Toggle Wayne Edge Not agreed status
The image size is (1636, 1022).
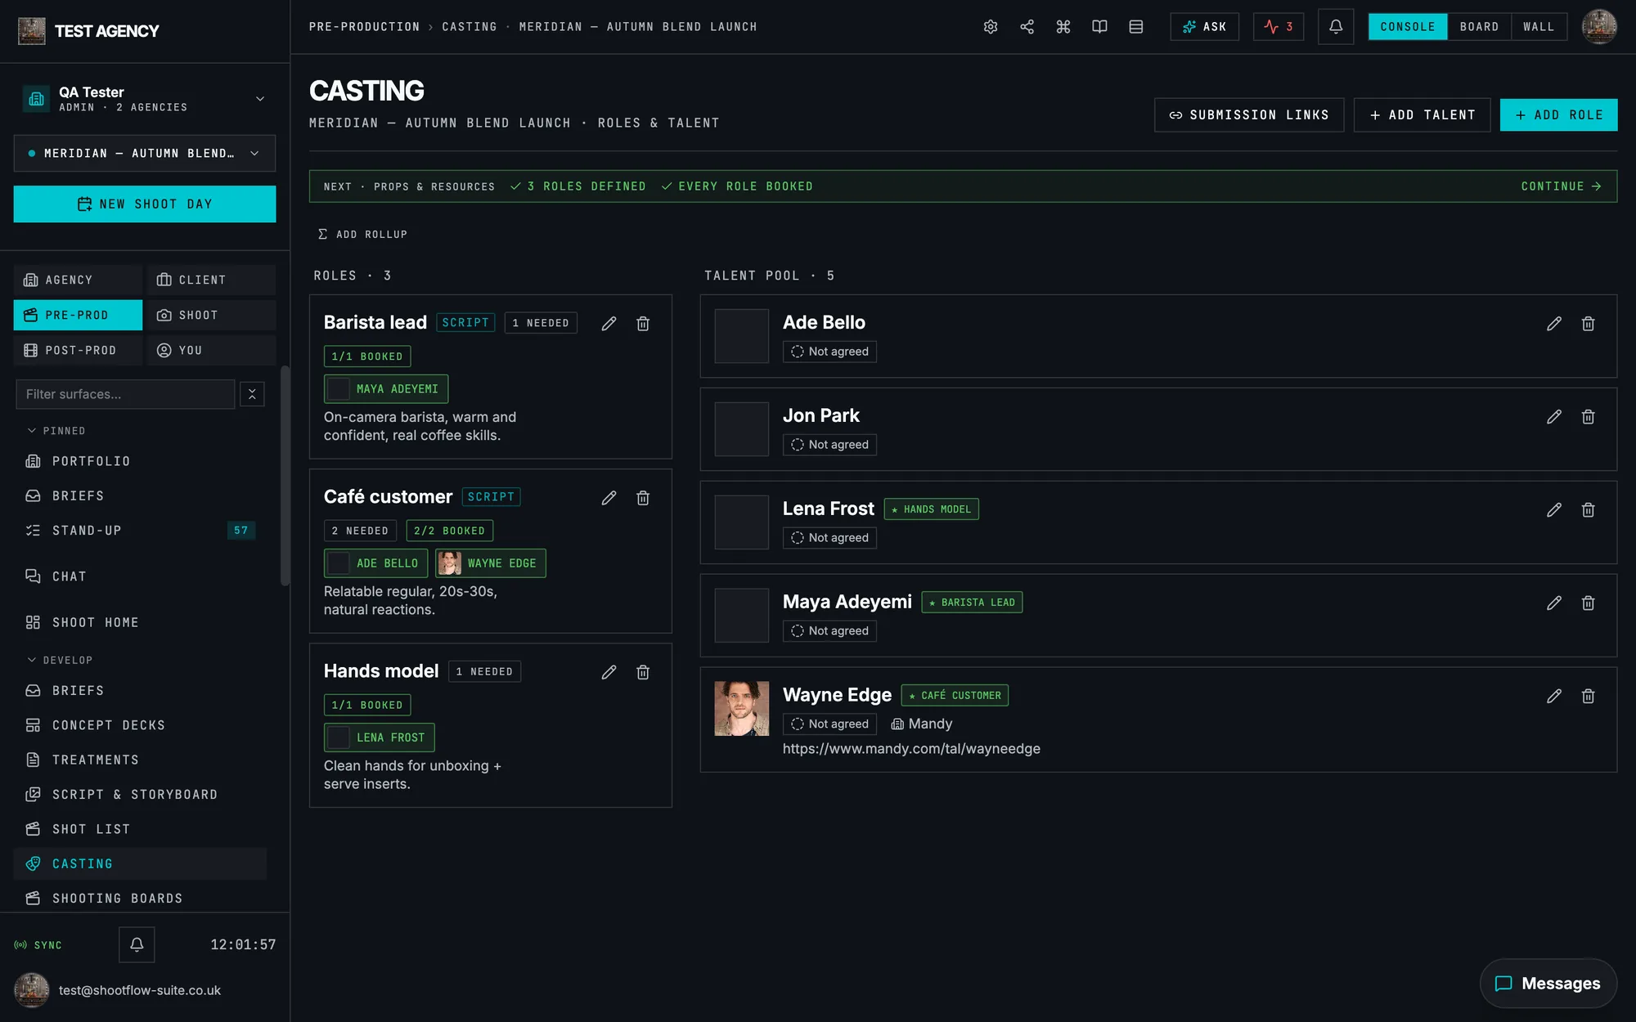point(829,724)
